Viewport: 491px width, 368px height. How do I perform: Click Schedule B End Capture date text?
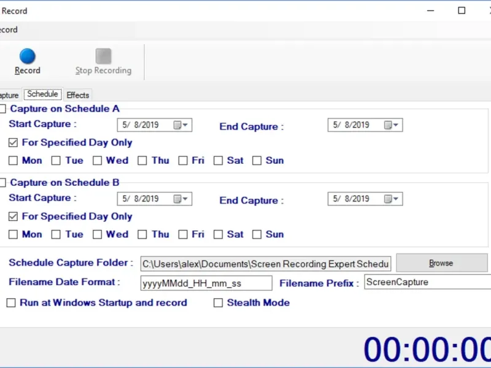351,199
